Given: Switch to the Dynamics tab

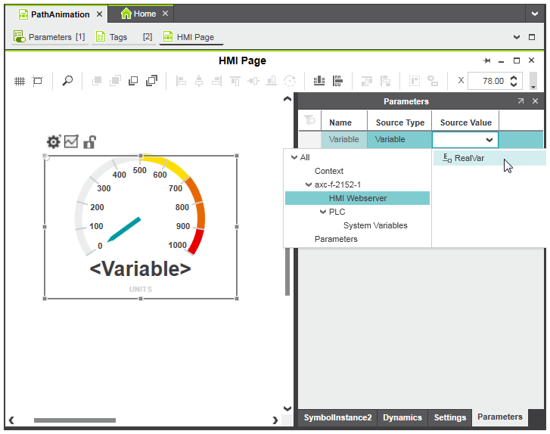Looking at the screenshot, I should coord(402,417).
